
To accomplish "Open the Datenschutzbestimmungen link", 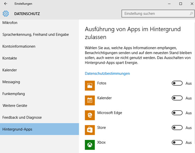I will tap(107, 74).
